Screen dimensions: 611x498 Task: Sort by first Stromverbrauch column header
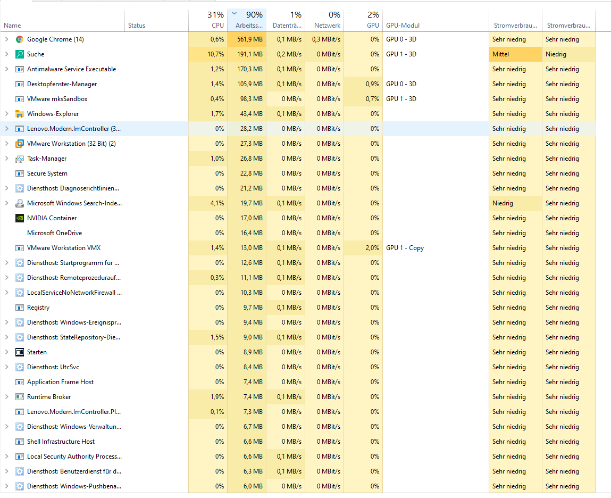pyautogui.click(x=515, y=20)
